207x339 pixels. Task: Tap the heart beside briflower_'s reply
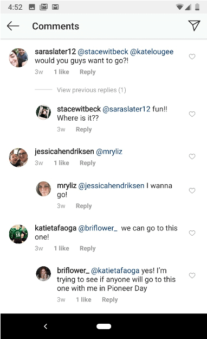[x=192, y=275]
